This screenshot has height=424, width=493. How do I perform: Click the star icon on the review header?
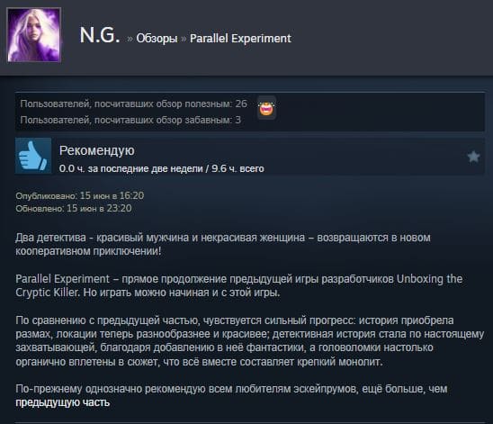tap(473, 157)
